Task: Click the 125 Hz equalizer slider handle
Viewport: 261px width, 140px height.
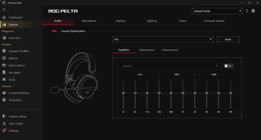Action: (147, 93)
